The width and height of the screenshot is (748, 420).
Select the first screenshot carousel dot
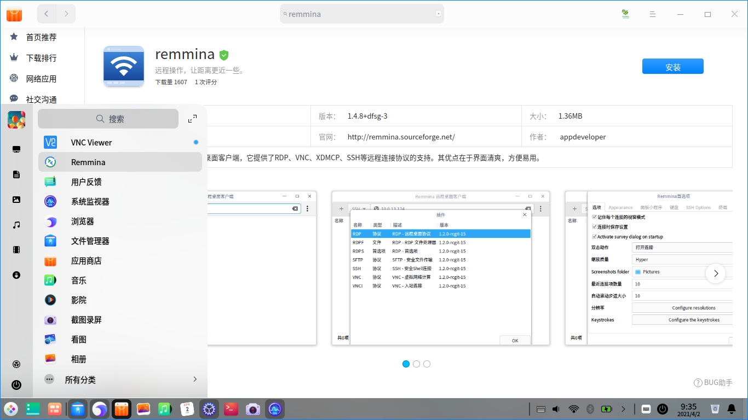[406, 364]
